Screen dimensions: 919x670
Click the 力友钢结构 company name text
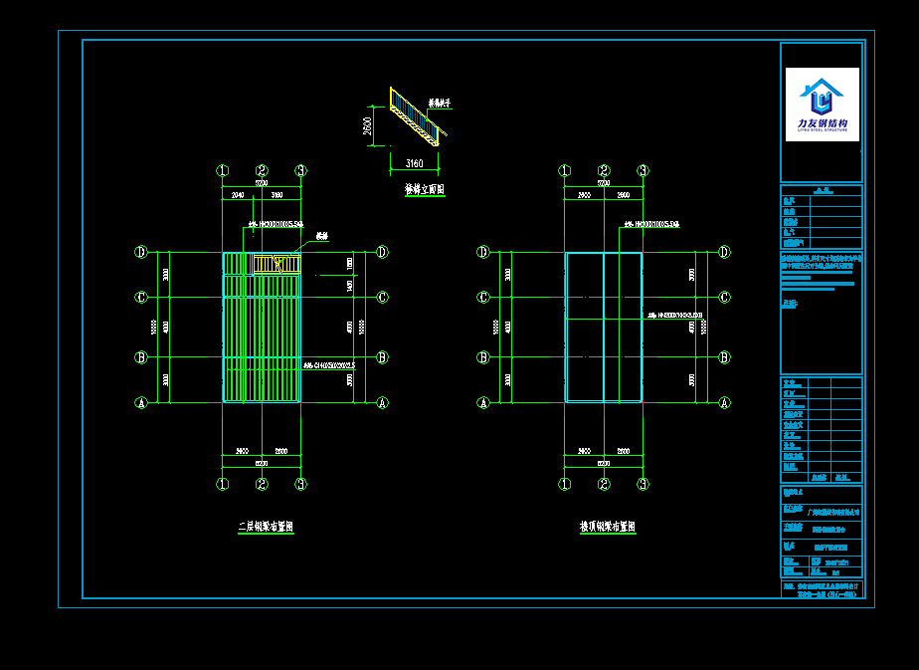point(822,124)
